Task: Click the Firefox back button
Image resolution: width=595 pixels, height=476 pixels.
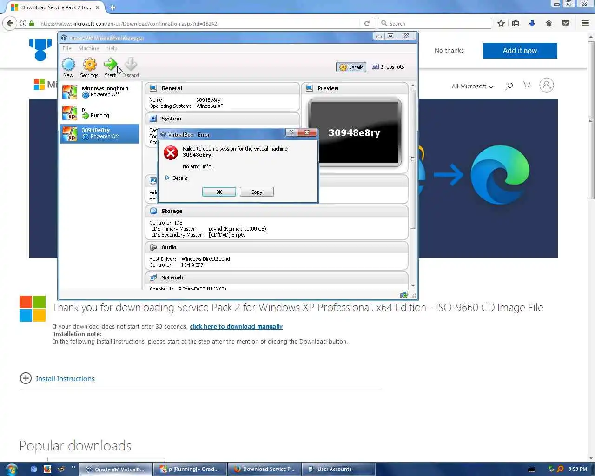Action: click(10, 23)
